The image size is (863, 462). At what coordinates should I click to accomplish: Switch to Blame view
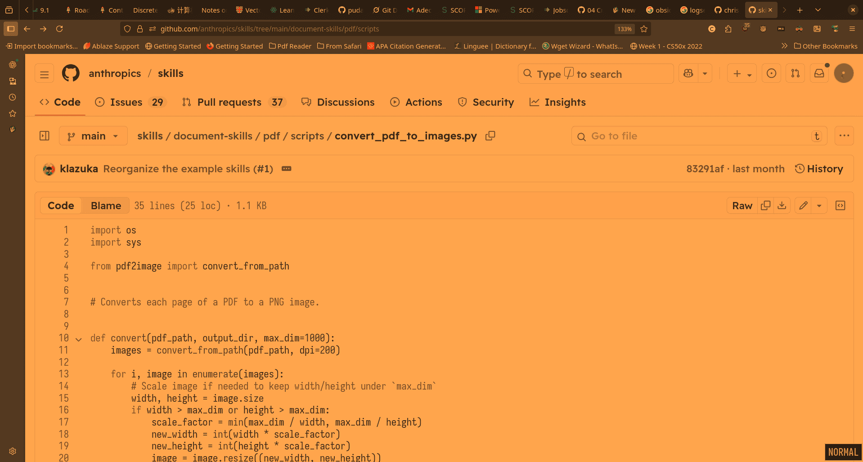coord(106,206)
